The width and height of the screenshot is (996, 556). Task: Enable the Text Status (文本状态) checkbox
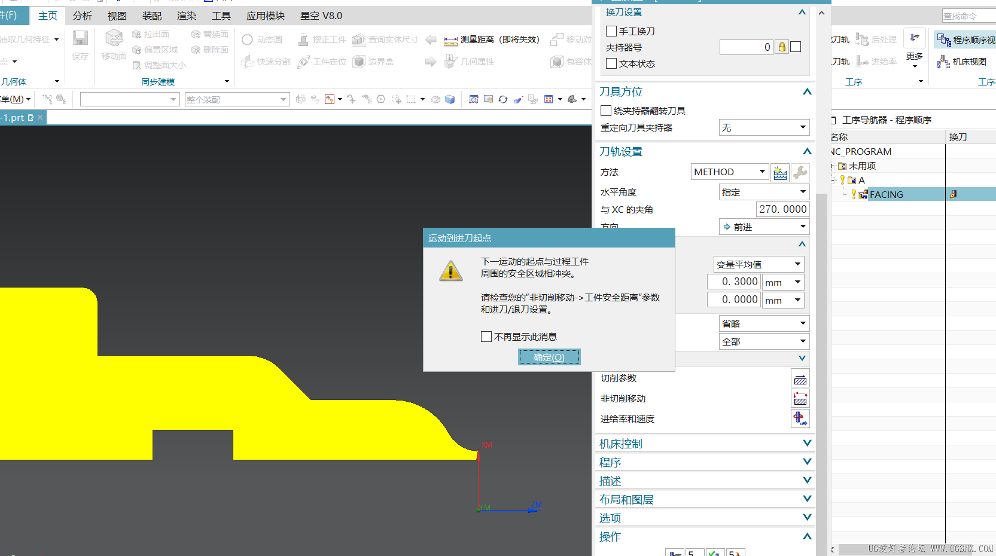pyautogui.click(x=611, y=63)
